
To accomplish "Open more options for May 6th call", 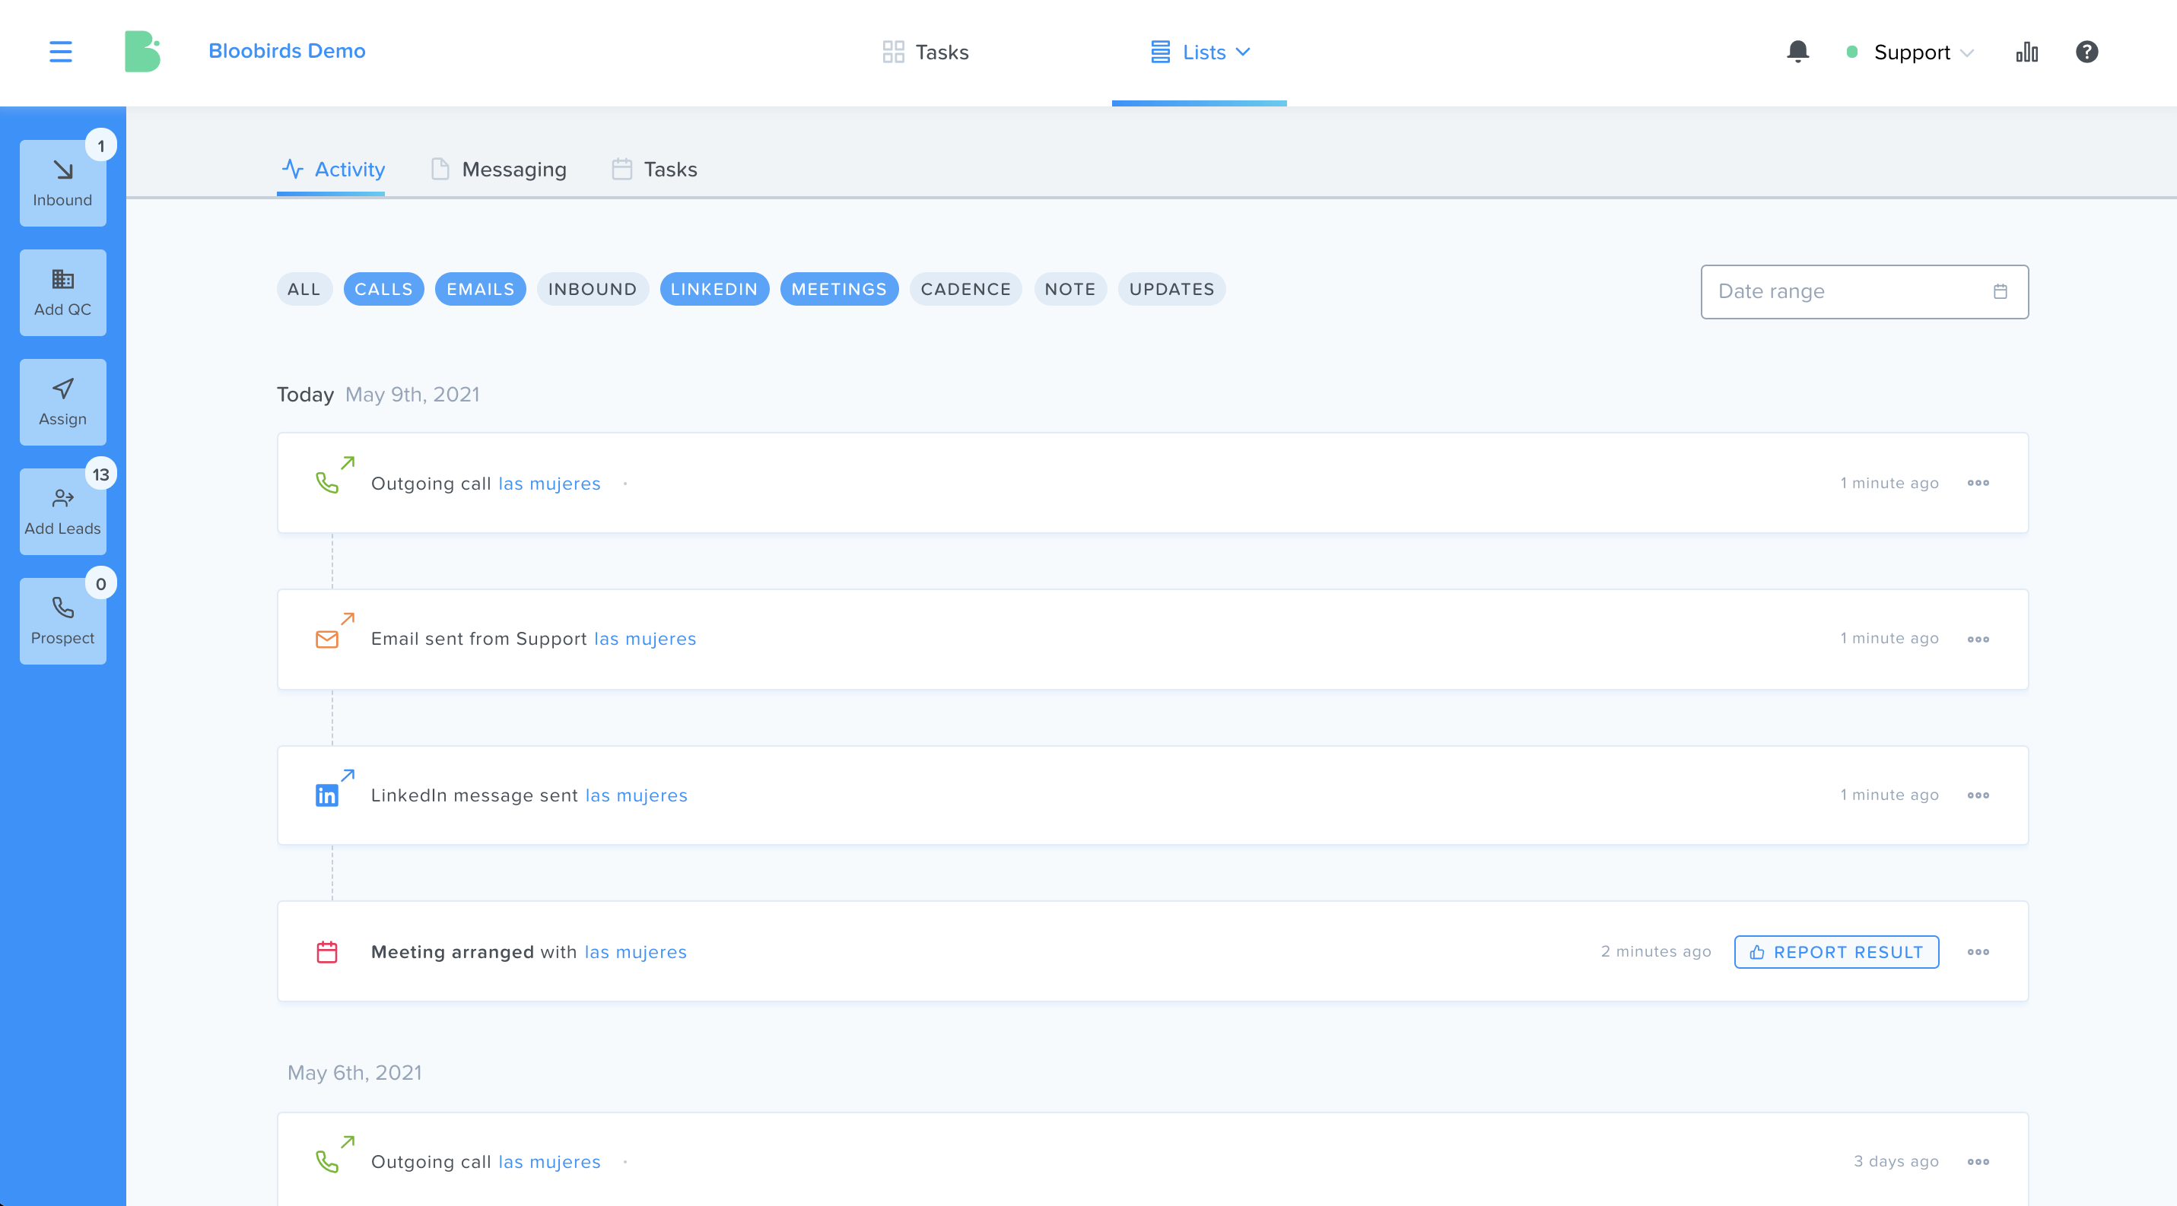I will pos(1978,1162).
